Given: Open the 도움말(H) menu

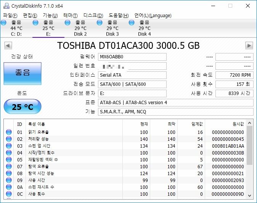Looking at the screenshot, I should tap(119, 16).
